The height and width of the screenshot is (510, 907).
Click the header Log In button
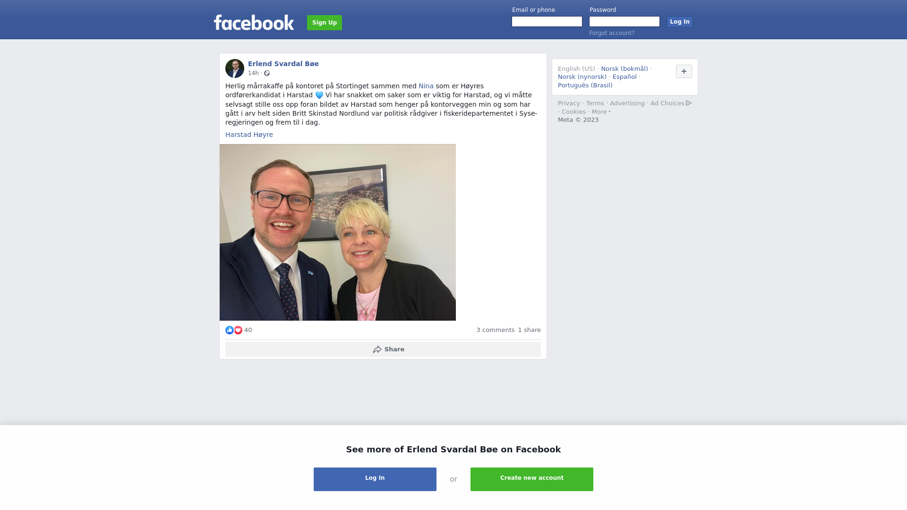tap(679, 22)
